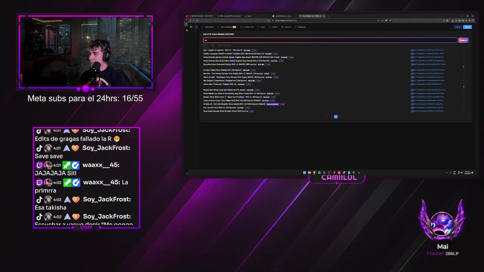Open the Windows Start menu
This screenshot has width=484, height=272.
[304, 173]
